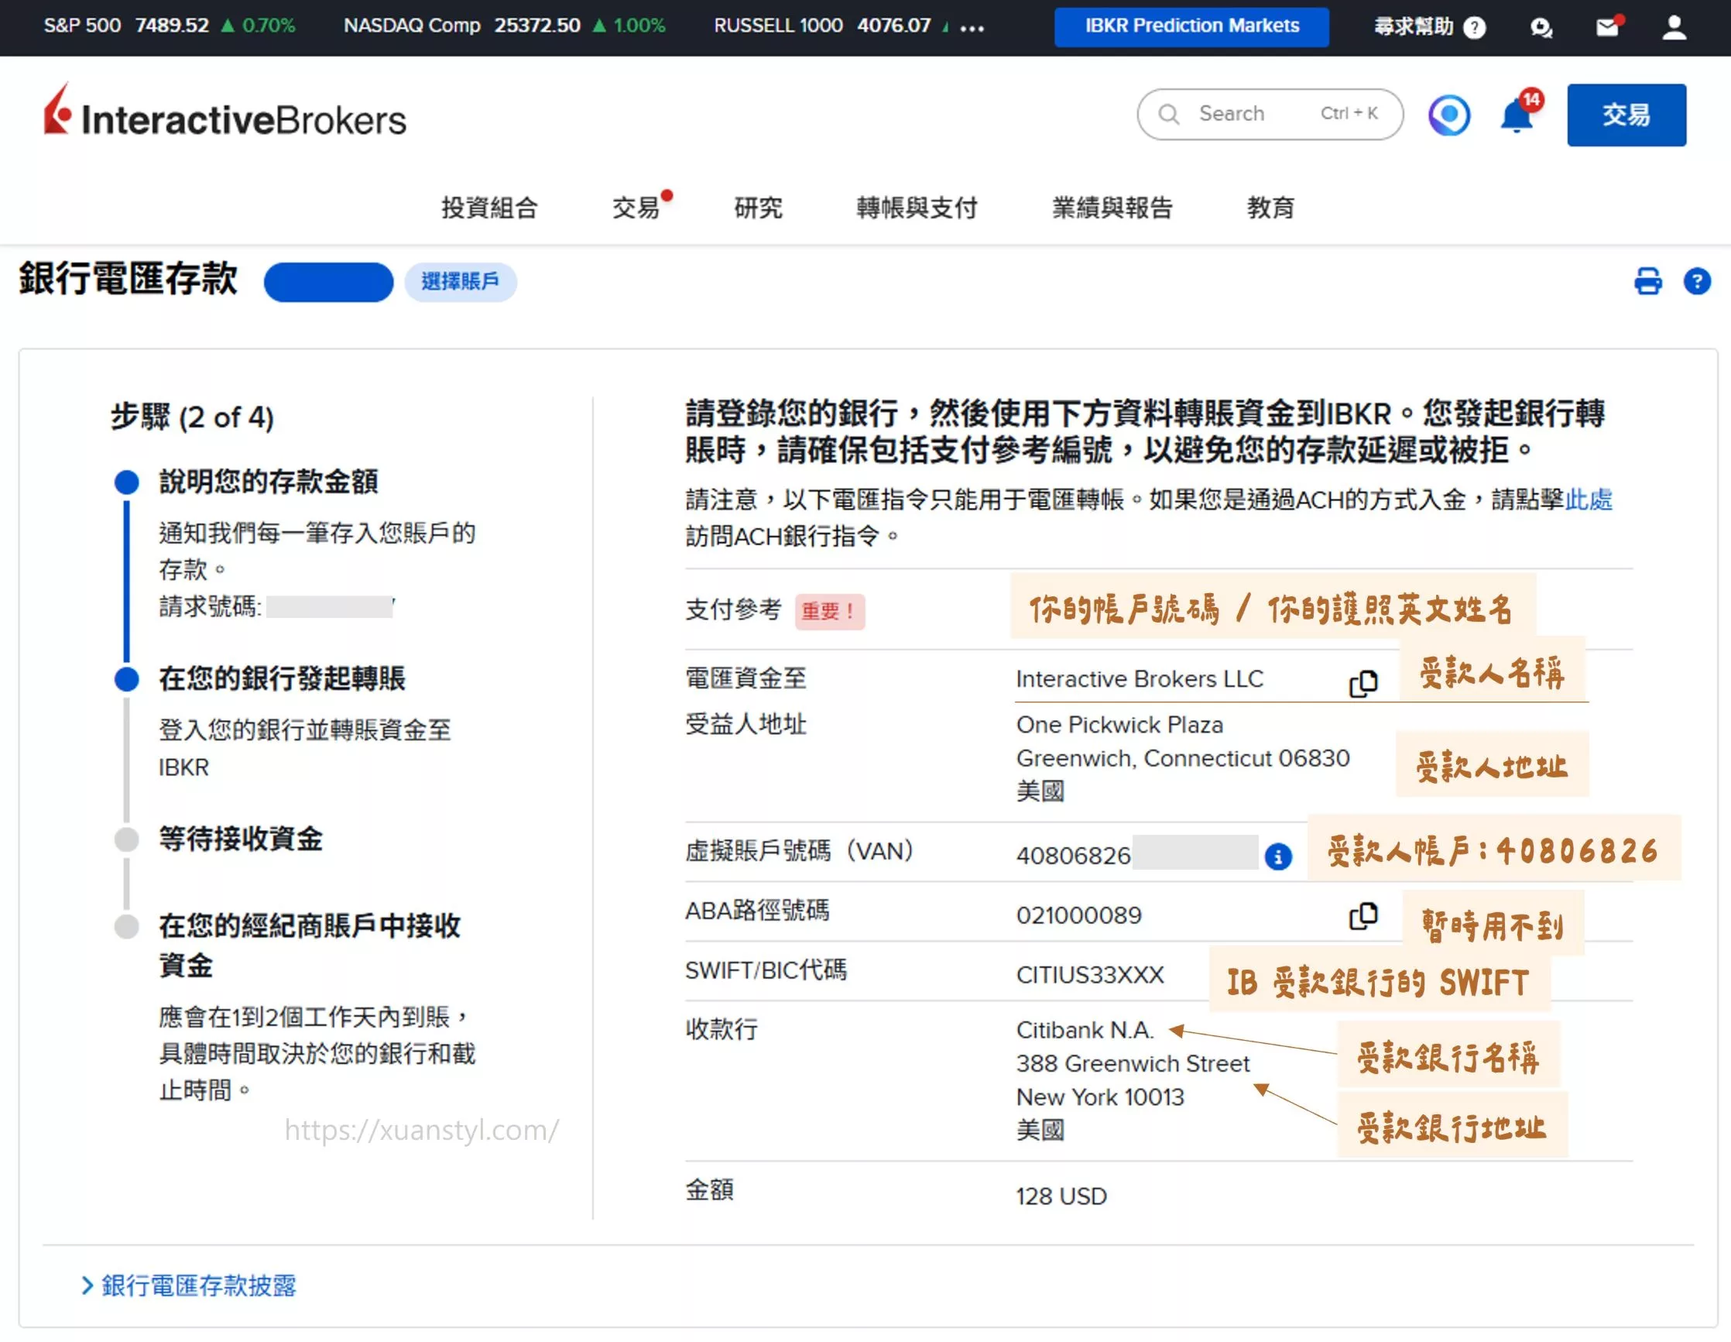Focus the Search input field
1731x1342 pixels.
1270,114
